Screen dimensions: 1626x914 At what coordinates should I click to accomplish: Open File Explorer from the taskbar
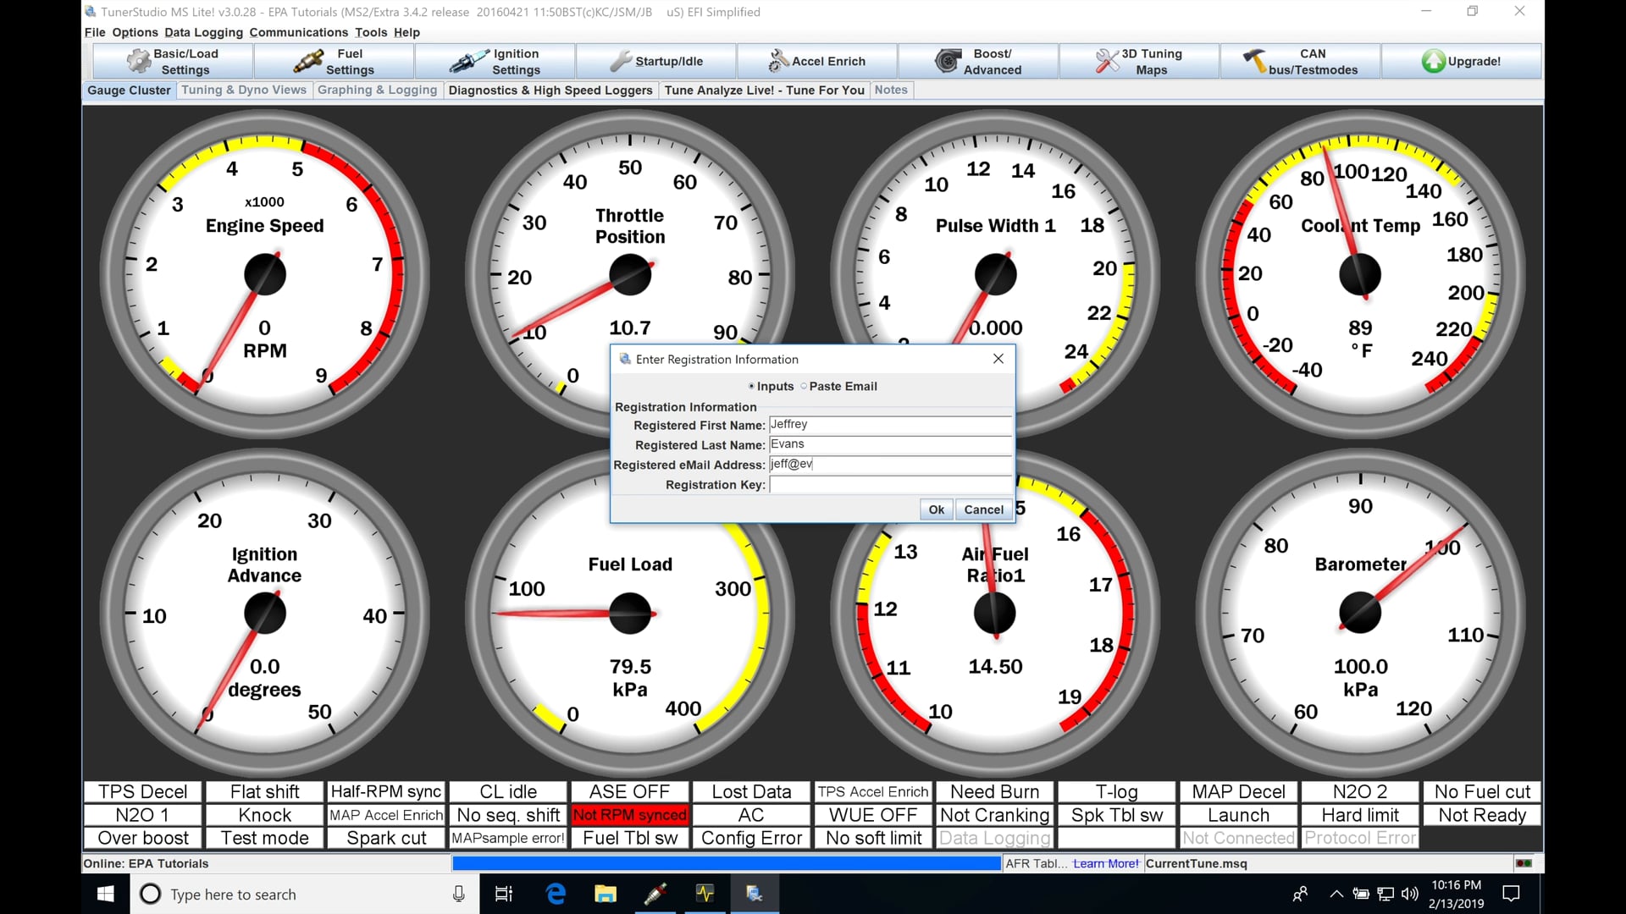coord(605,894)
